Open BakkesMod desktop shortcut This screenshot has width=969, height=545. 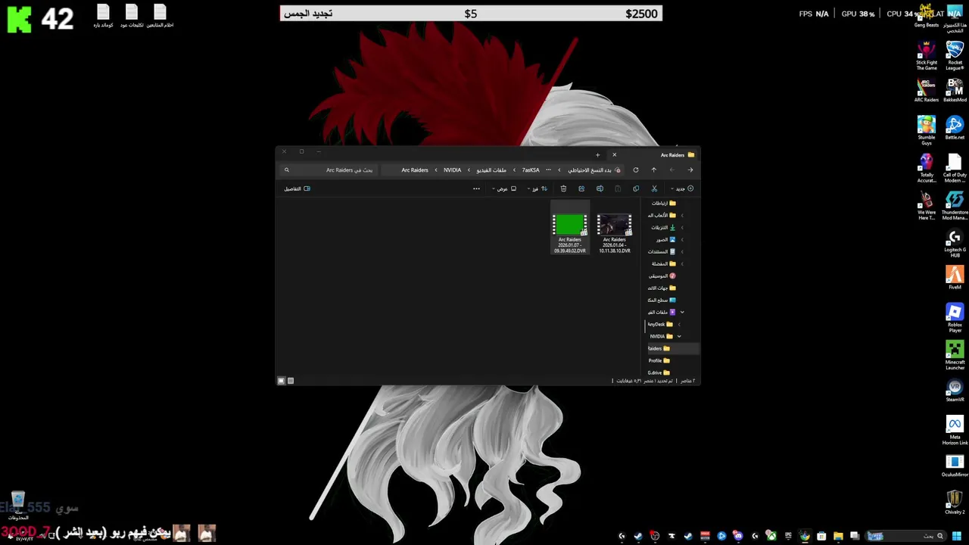tap(955, 90)
